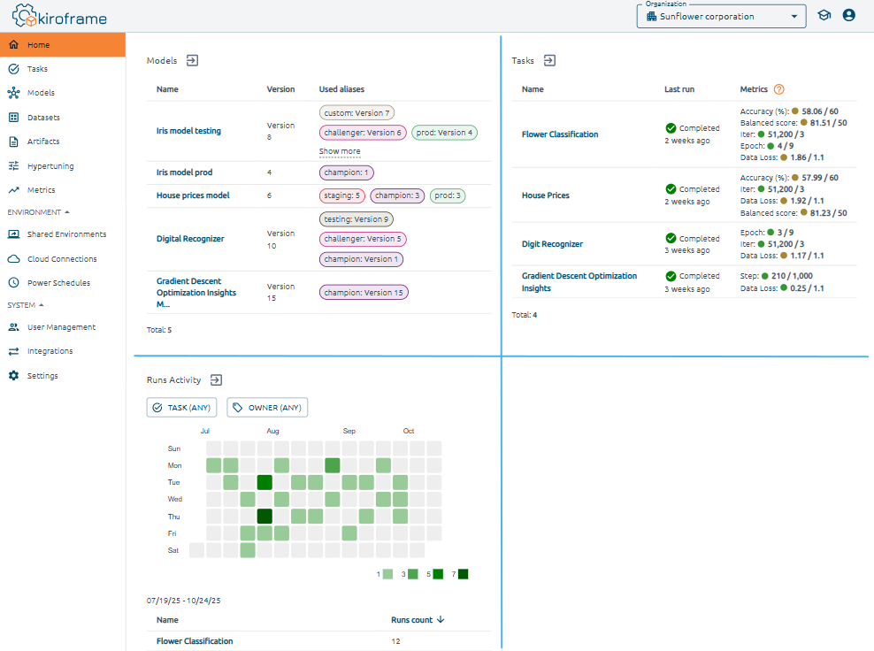The image size is (874, 651).
Task: Open the Models section arrow icon
Action: (x=192, y=60)
